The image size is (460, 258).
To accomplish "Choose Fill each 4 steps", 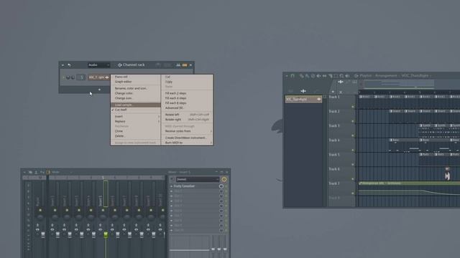I will coord(187,98).
